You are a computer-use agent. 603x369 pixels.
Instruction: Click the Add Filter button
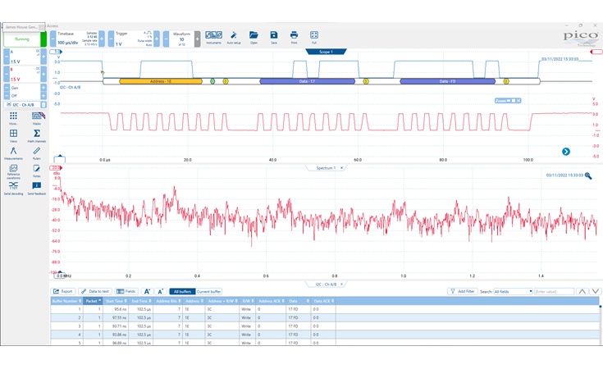(x=463, y=291)
